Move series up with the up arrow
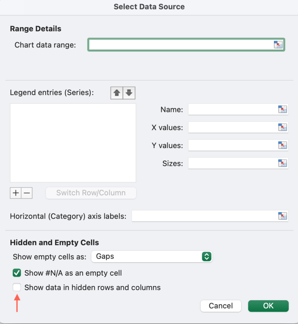This screenshot has width=298, height=324. 117,93
